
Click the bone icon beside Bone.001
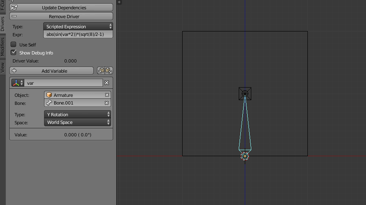(49, 103)
